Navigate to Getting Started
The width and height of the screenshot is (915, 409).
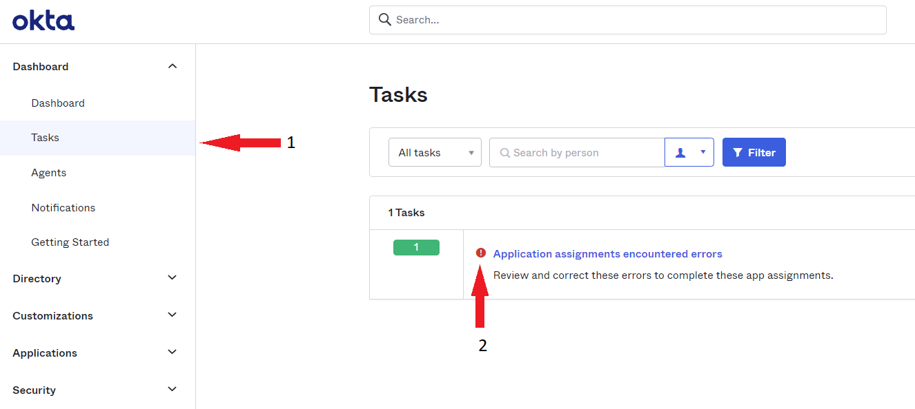70,242
